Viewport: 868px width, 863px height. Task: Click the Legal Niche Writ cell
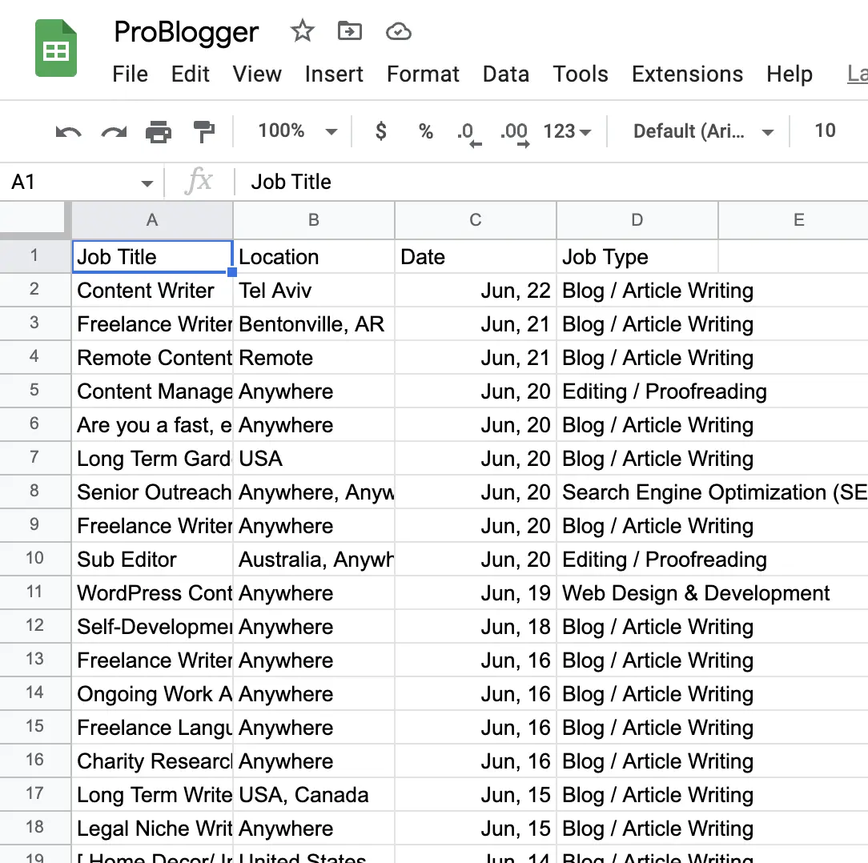[x=152, y=829]
